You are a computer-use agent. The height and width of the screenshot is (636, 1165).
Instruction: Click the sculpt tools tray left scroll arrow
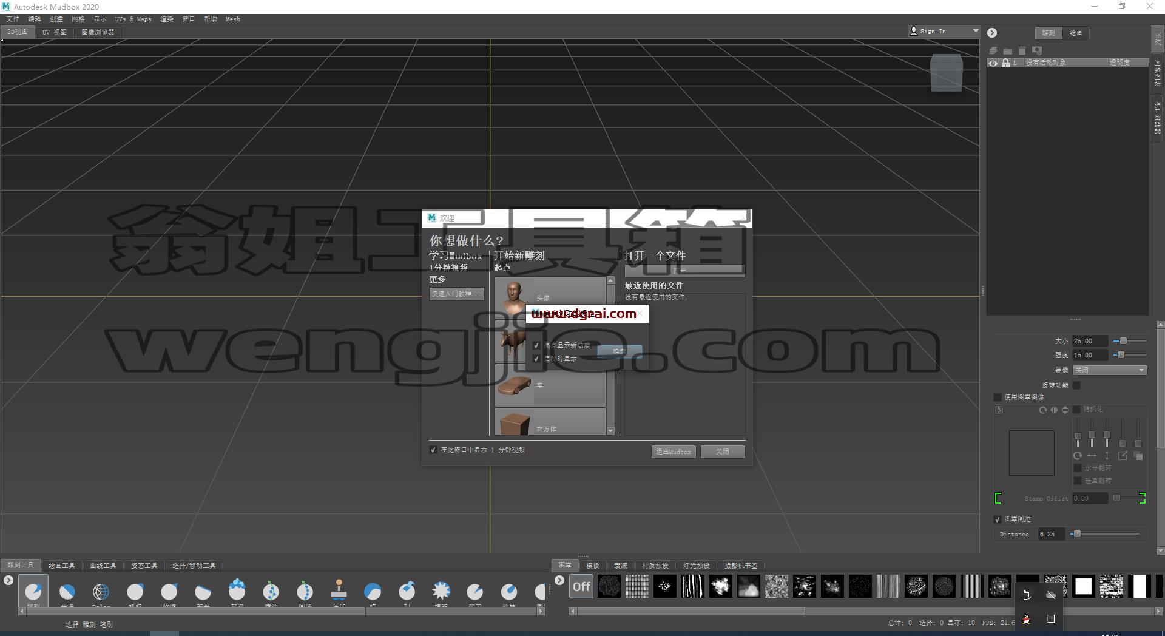point(22,612)
